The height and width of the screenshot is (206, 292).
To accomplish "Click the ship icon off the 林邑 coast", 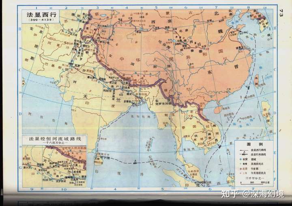I will click(220, 146).
